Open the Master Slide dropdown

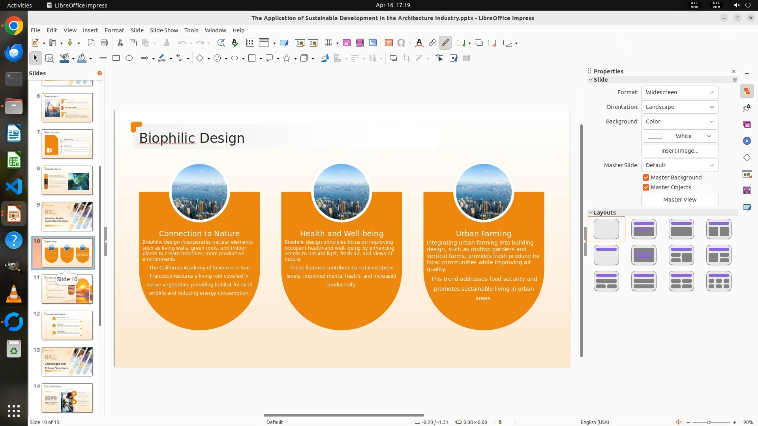click(x=679, y=165)
